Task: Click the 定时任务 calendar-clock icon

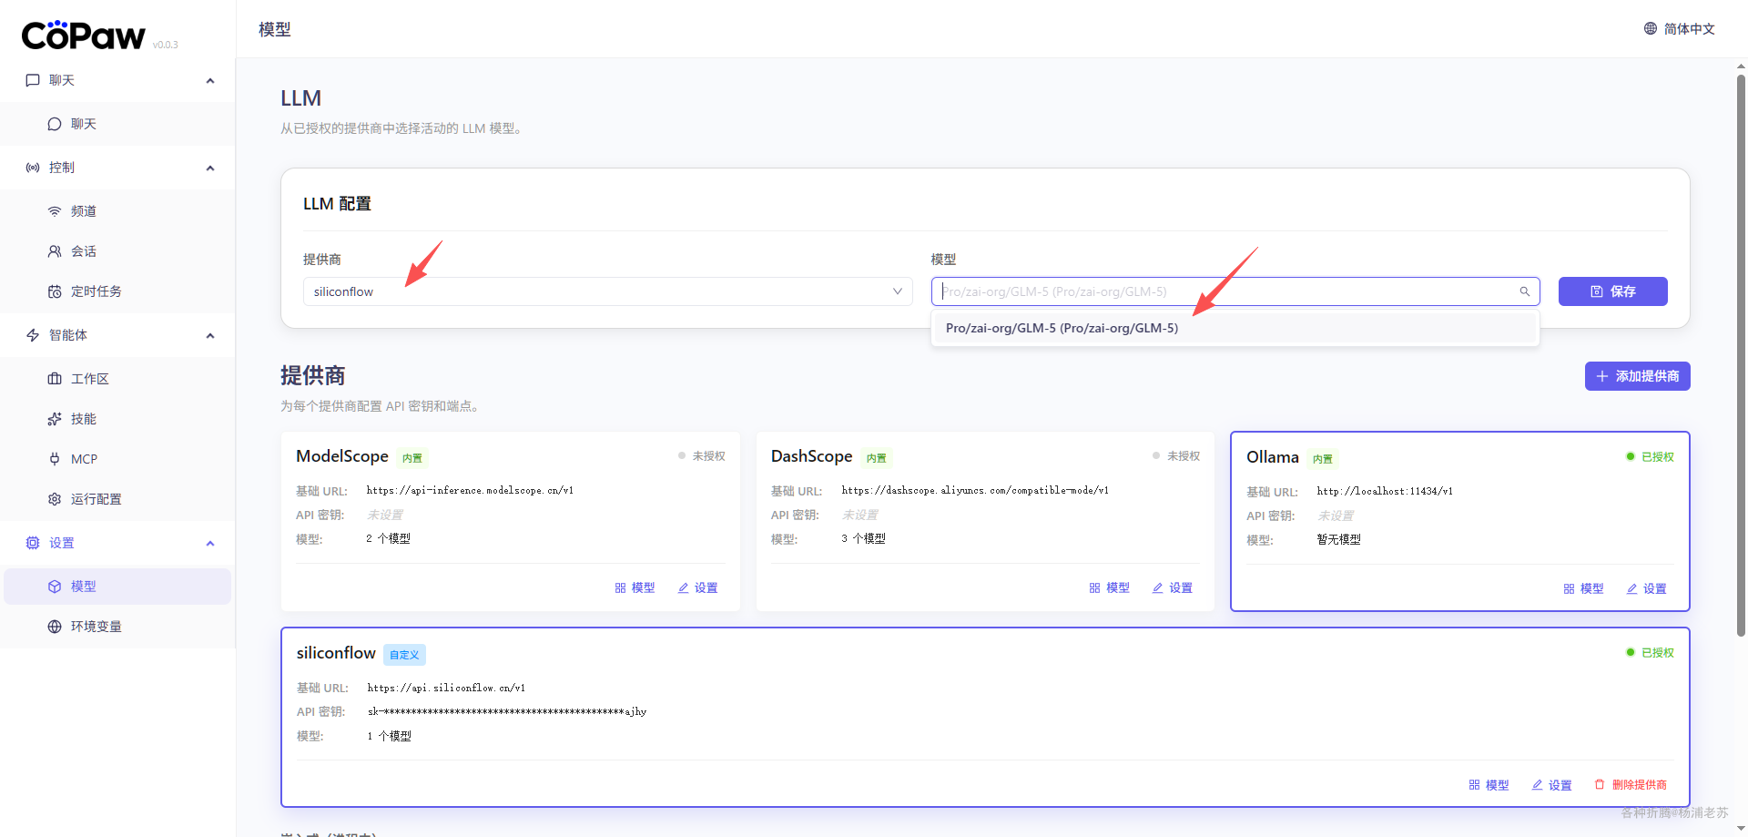Action: pos(55,291)
